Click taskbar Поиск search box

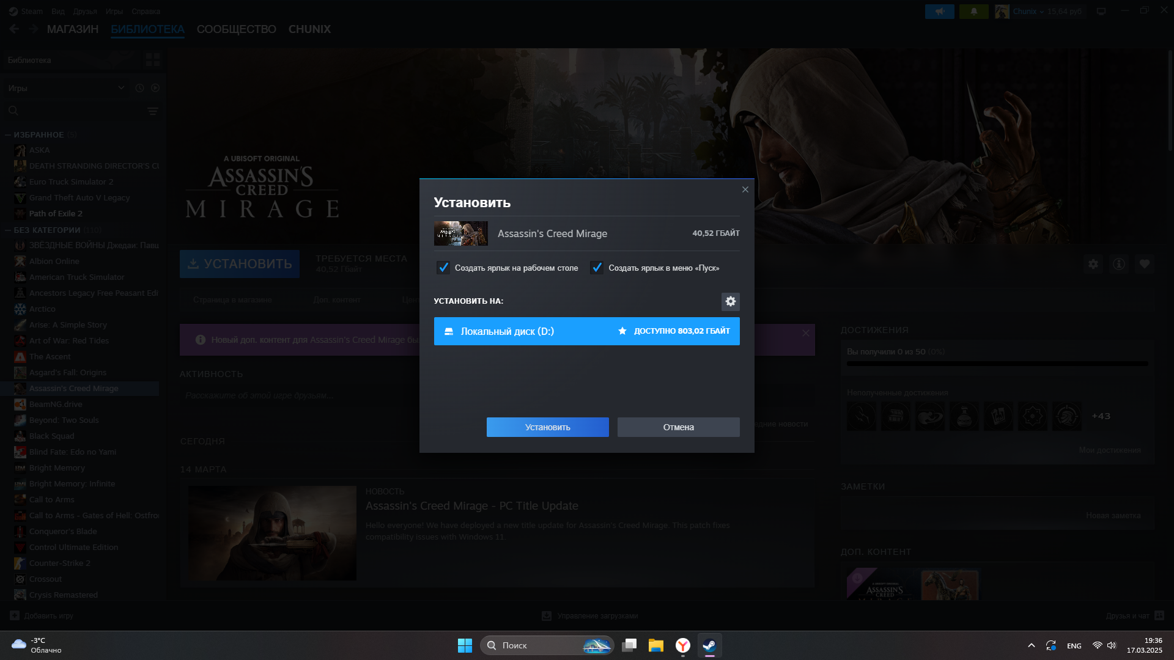coord(547,645)
